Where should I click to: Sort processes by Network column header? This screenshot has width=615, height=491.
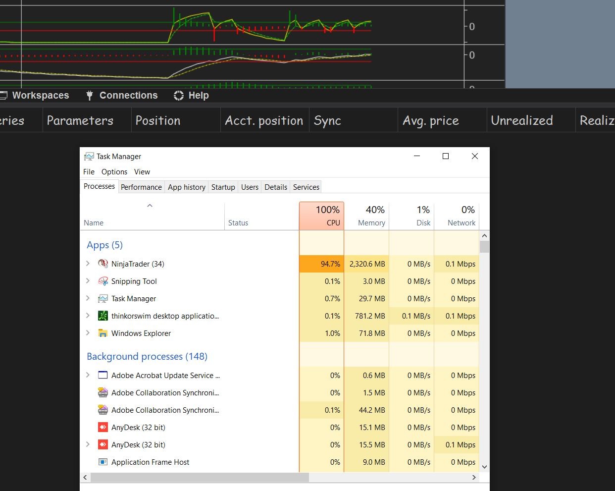click(x=457, y=216)
